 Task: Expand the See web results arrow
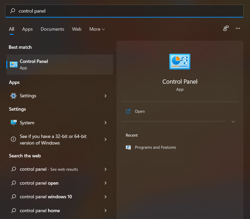pos(105,169)
